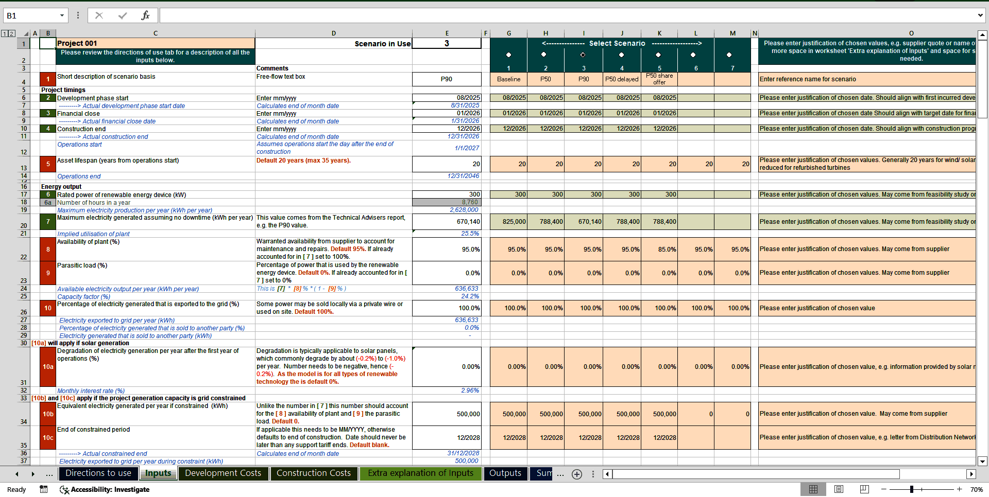
Task: Select the 8,760 hours in a year cell
Action: (x=447, y=203)
